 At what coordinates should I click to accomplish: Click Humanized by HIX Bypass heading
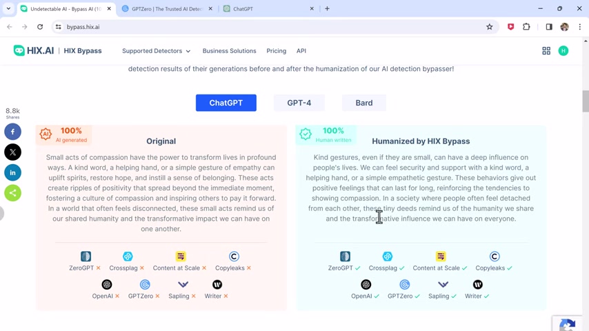(421, 141)
